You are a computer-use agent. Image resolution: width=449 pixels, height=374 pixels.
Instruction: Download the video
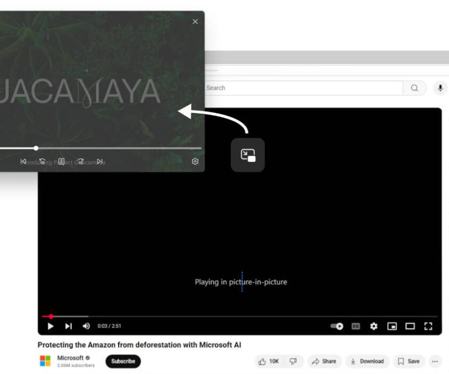[367, 361]
